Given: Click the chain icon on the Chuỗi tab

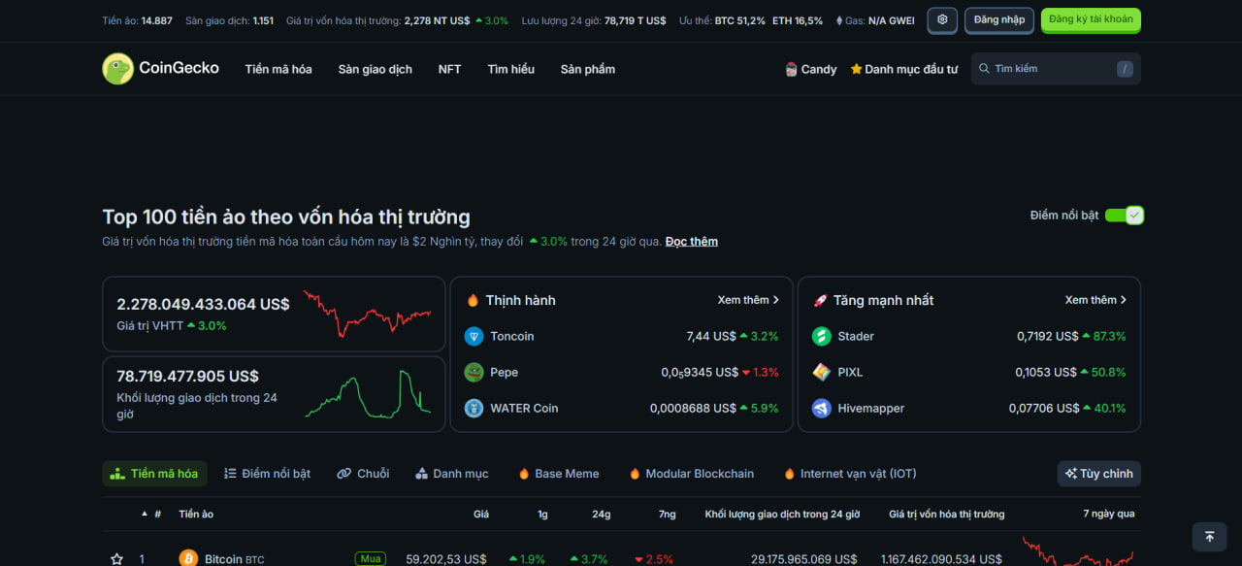Looking at the screenshot, I should click(343, 474).
